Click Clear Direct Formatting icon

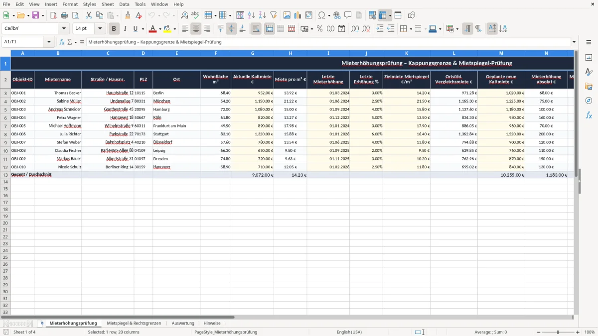139,15
